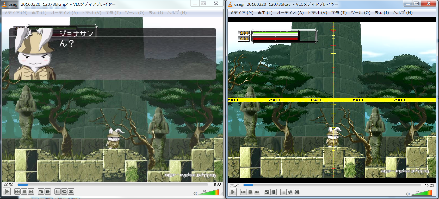Maximize the right avi VLC window
The image size is (439, 199).
pyautogui.click(x=417, y=3)
